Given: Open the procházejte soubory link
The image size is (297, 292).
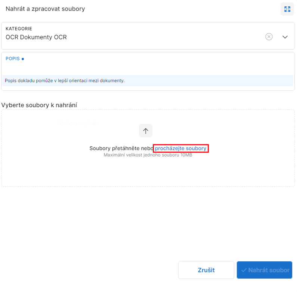Looking at the screenshot, I should [x=180, y=148].
